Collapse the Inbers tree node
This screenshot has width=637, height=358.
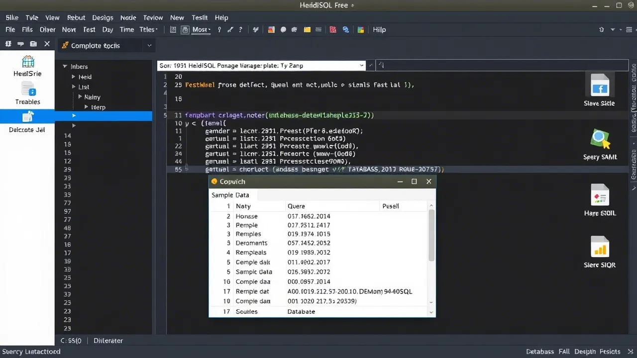tap(65, 67)
